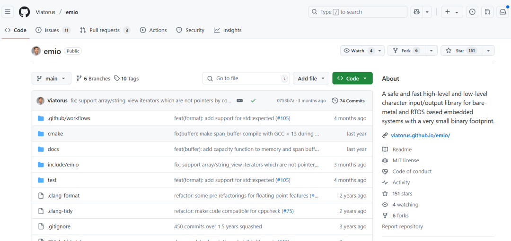The width and height of the screenshot is (511, 241).
Task: Click the owner avatar beside emio title
Action: [36, 51]
